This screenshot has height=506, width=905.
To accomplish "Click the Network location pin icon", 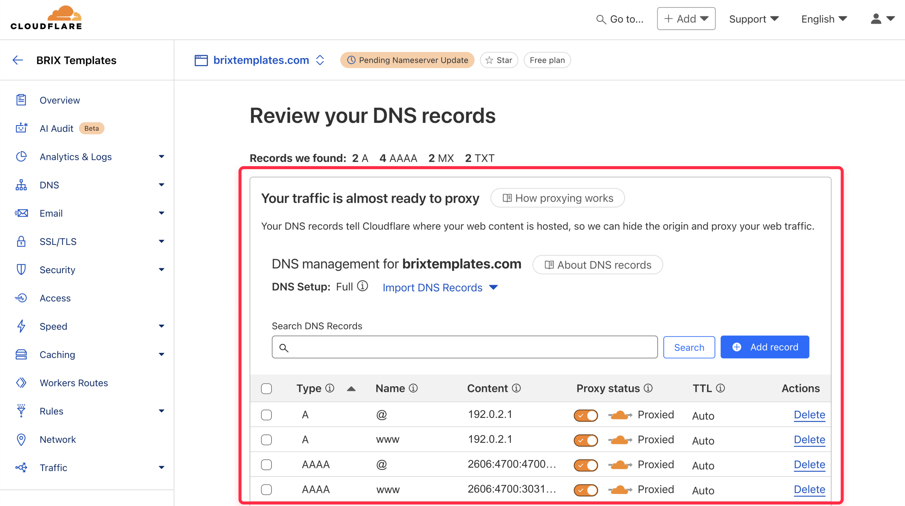I will (21, 439).
